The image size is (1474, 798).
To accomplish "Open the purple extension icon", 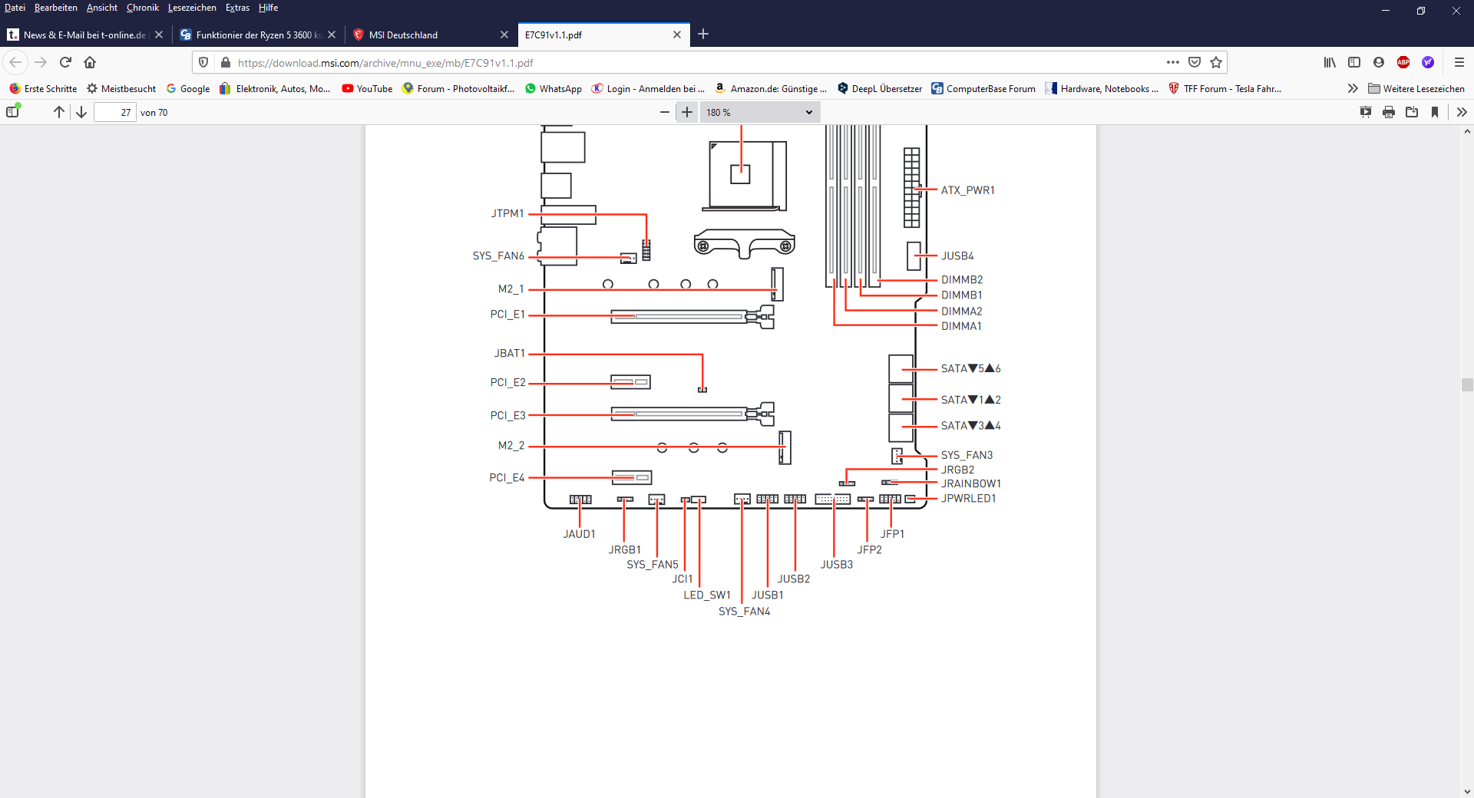I will click(x=1428, y=62).
